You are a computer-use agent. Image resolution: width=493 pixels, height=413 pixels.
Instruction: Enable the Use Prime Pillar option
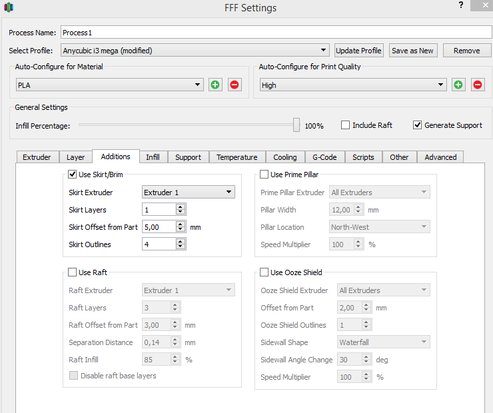click(x=264, y=175)
